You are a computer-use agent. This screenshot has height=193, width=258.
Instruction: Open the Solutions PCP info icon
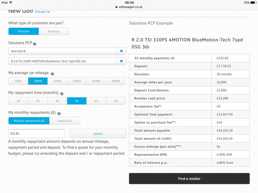pyautogui.click(x=35, y=44)
